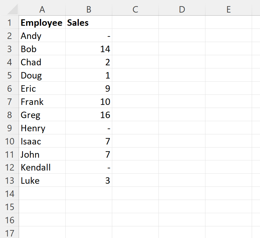Select the cell containing Greg

pyautogui.click(x=42, y=115)
